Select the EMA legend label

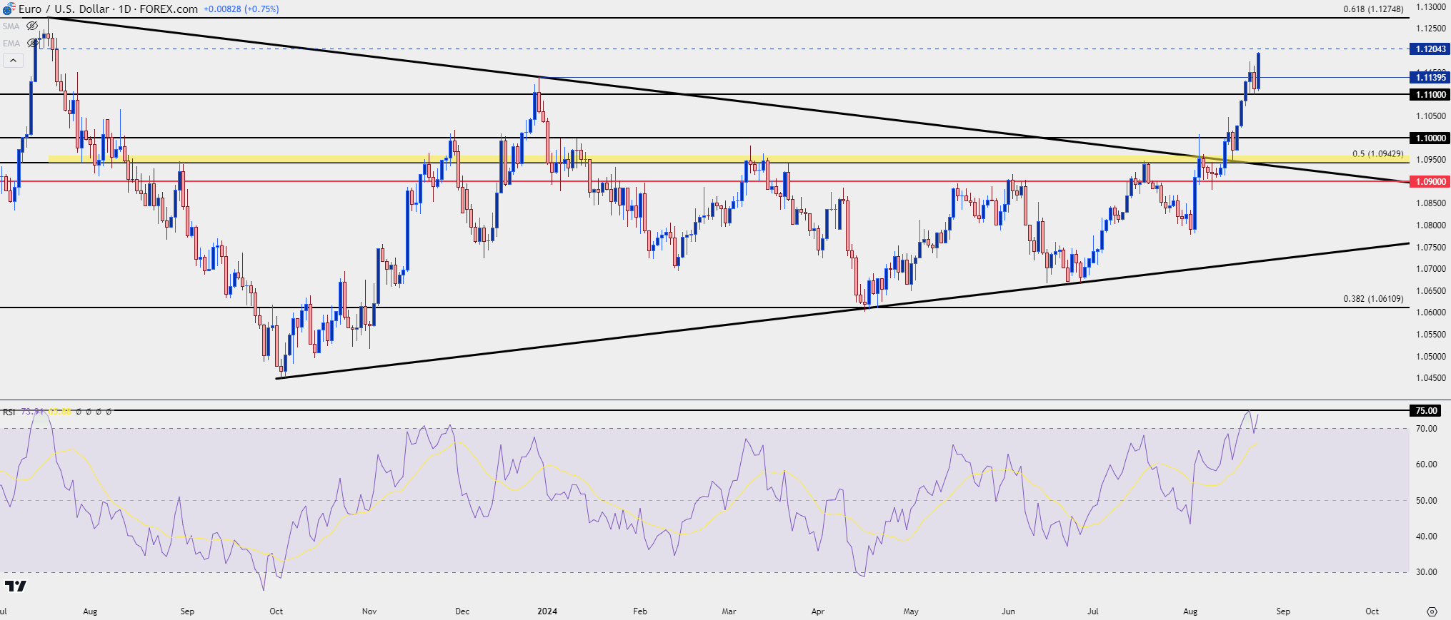pyautogui.click(x=11, y=44)
